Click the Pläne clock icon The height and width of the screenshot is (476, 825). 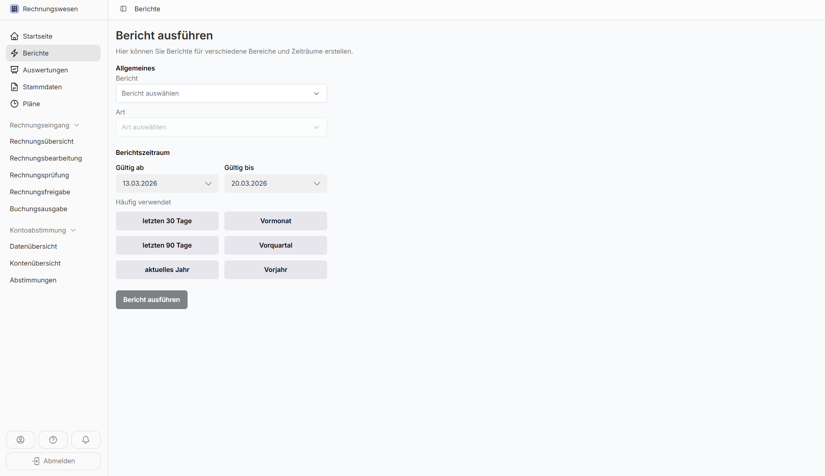pos(14,104)
